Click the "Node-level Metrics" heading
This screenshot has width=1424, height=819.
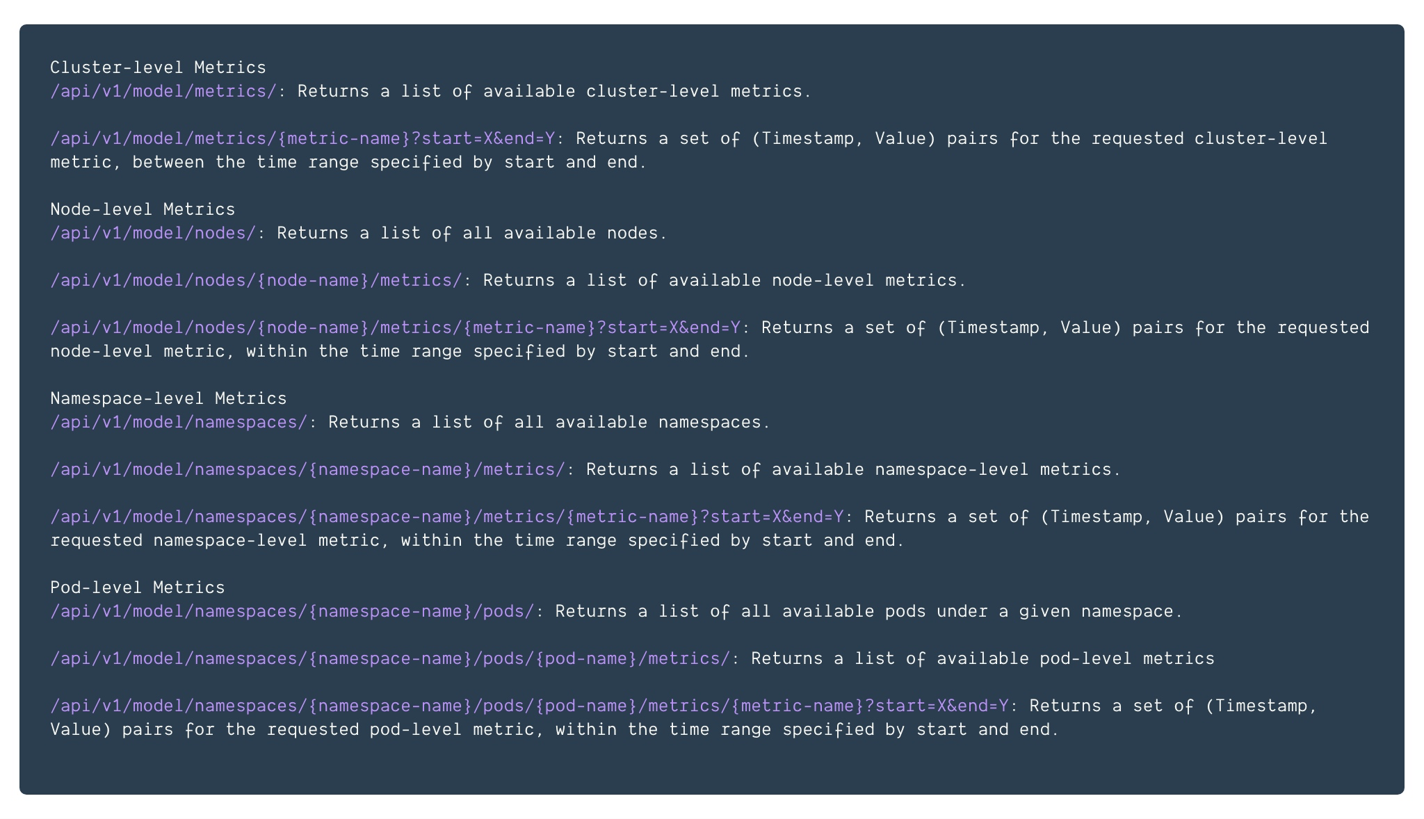click(x=143, y=209)
